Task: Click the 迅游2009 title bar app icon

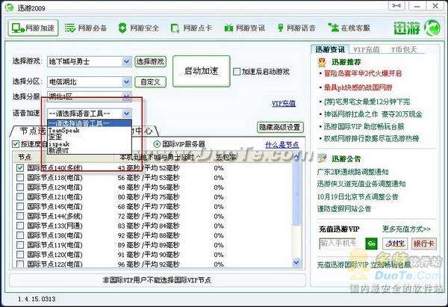Action: [x=10, y=7]
